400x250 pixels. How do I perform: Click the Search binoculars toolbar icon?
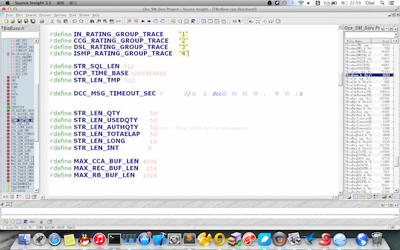[92, 21]
